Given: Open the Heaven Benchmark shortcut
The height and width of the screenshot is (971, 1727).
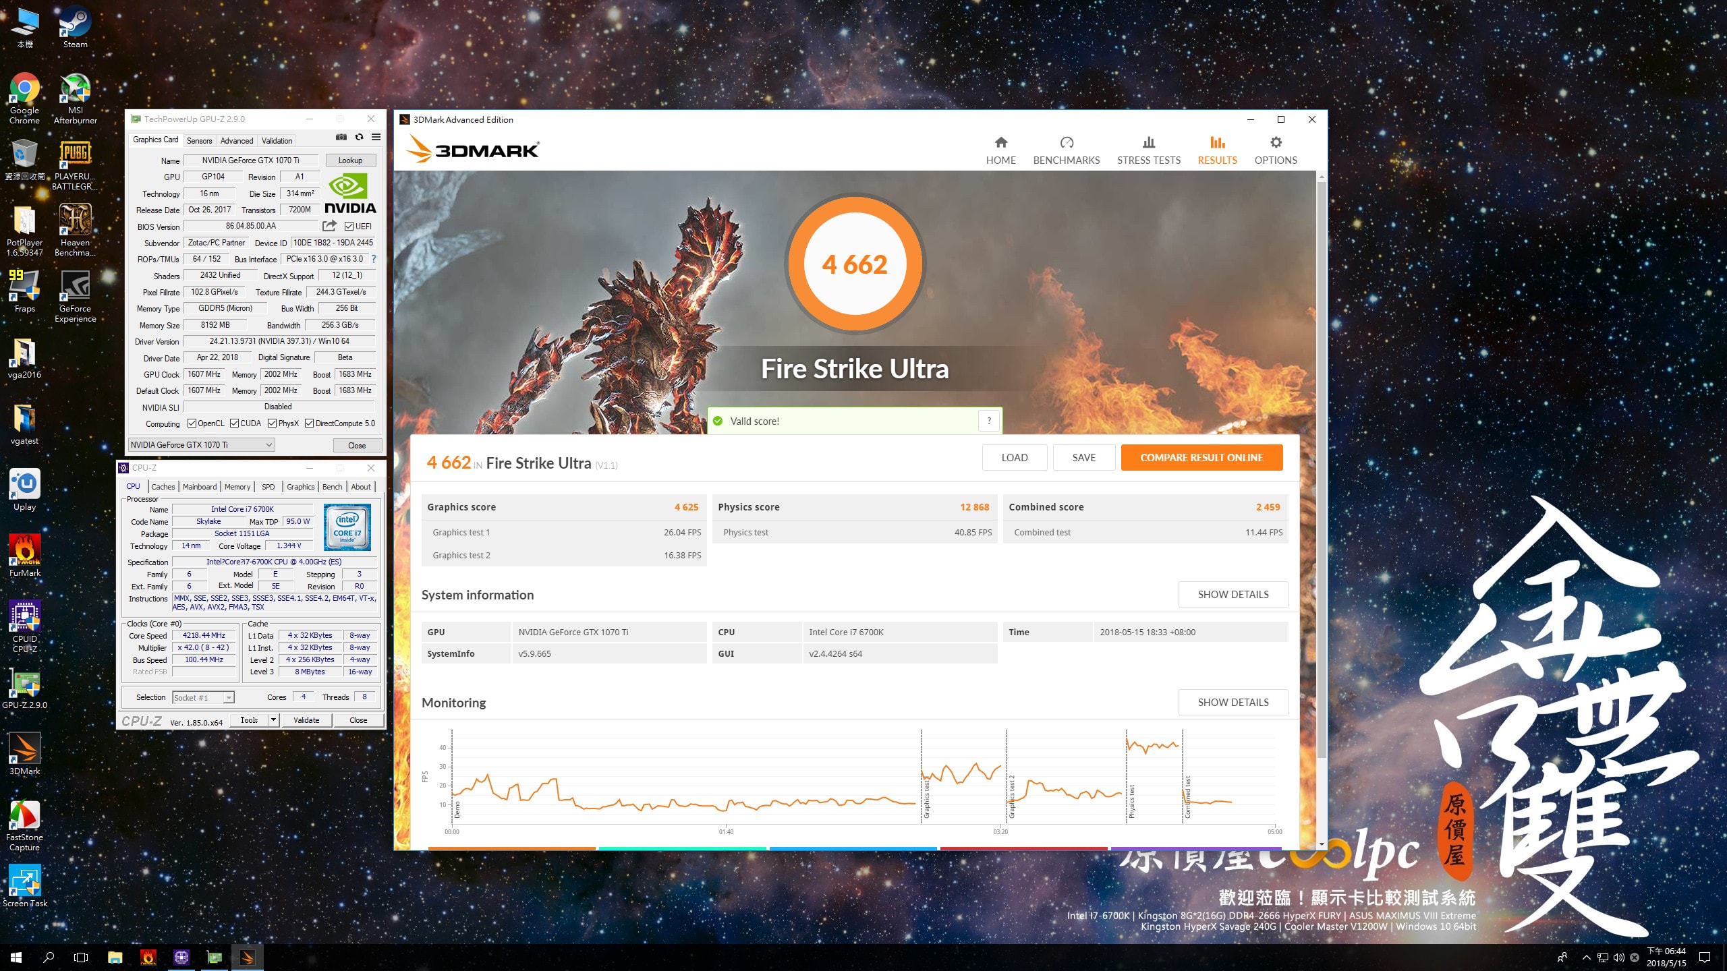Looking at the screenshot, I should [75, 231].
